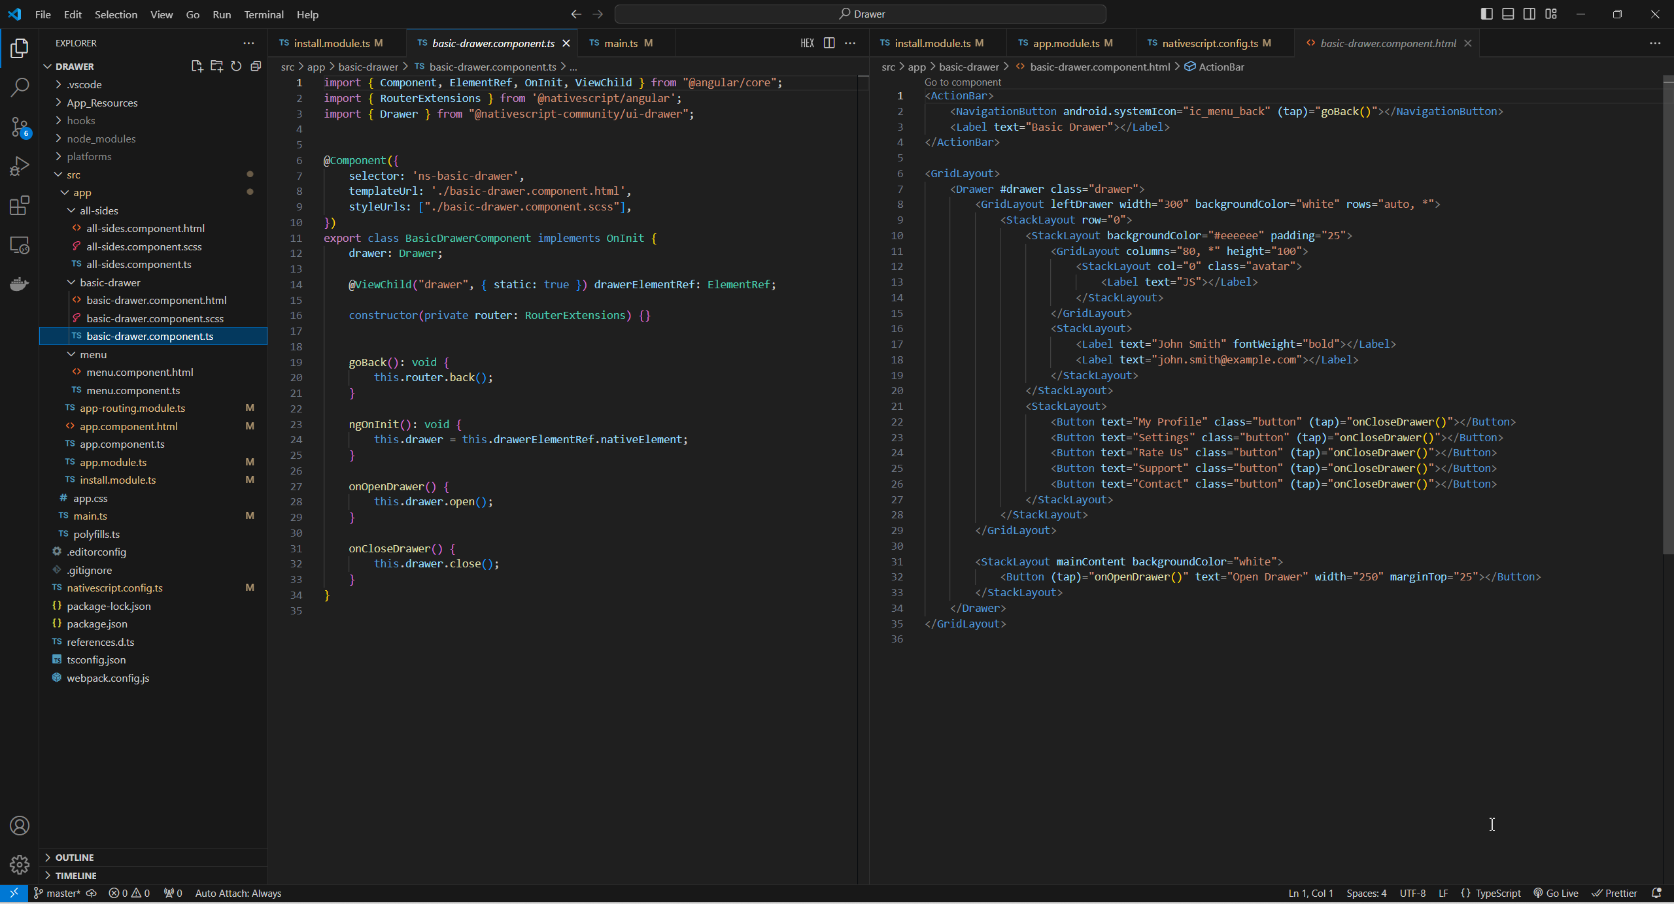Open the Terminal menu

click(264, 14)
